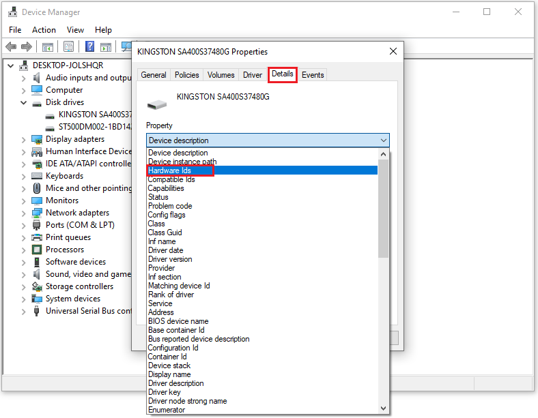Click the property list scroll down arrow
This screenshot has height=418, width=538.
tap(383, 408)
